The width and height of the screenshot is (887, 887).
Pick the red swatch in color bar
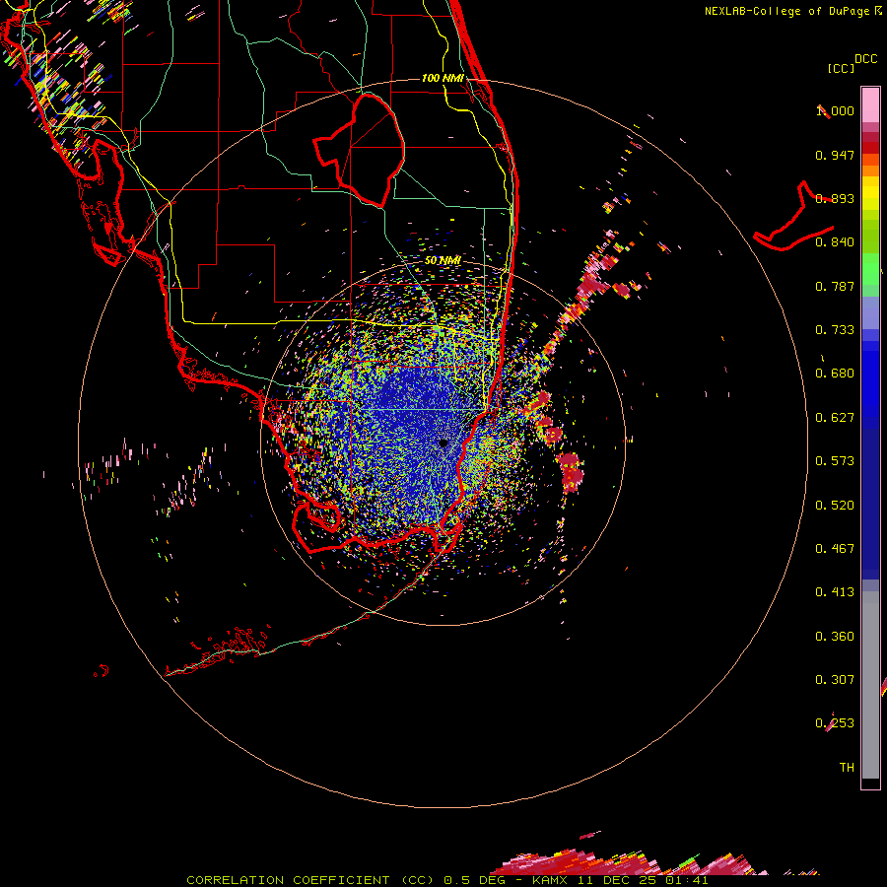coord(870,148)
